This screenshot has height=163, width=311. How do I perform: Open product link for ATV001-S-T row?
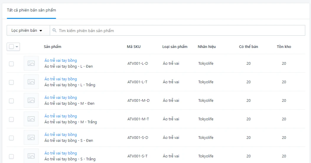coord(61,153)
